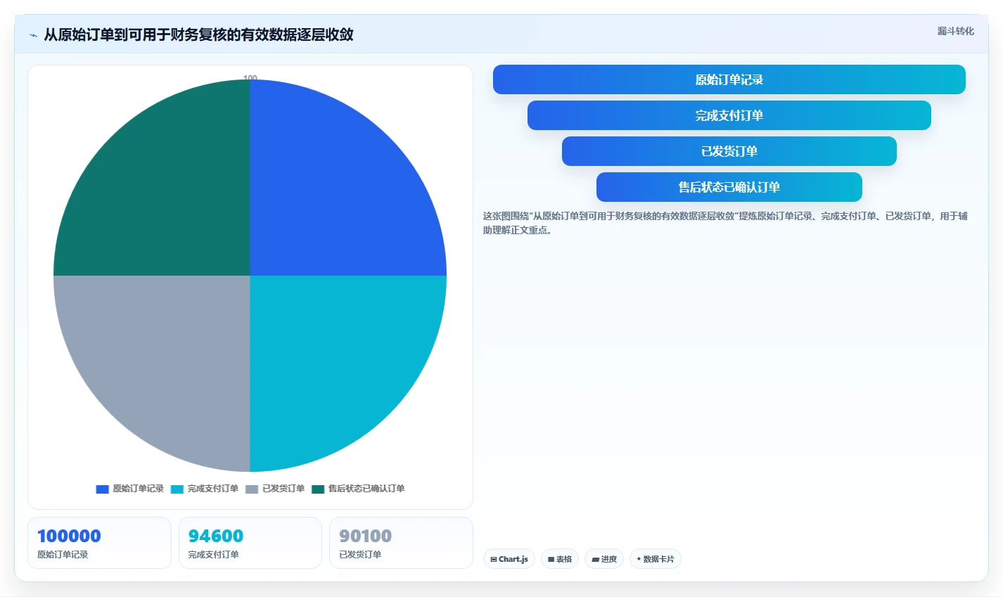Click the lightning icon beside the title
The width and height of the screenshot is (1003, 597).
tap(33, 35)
